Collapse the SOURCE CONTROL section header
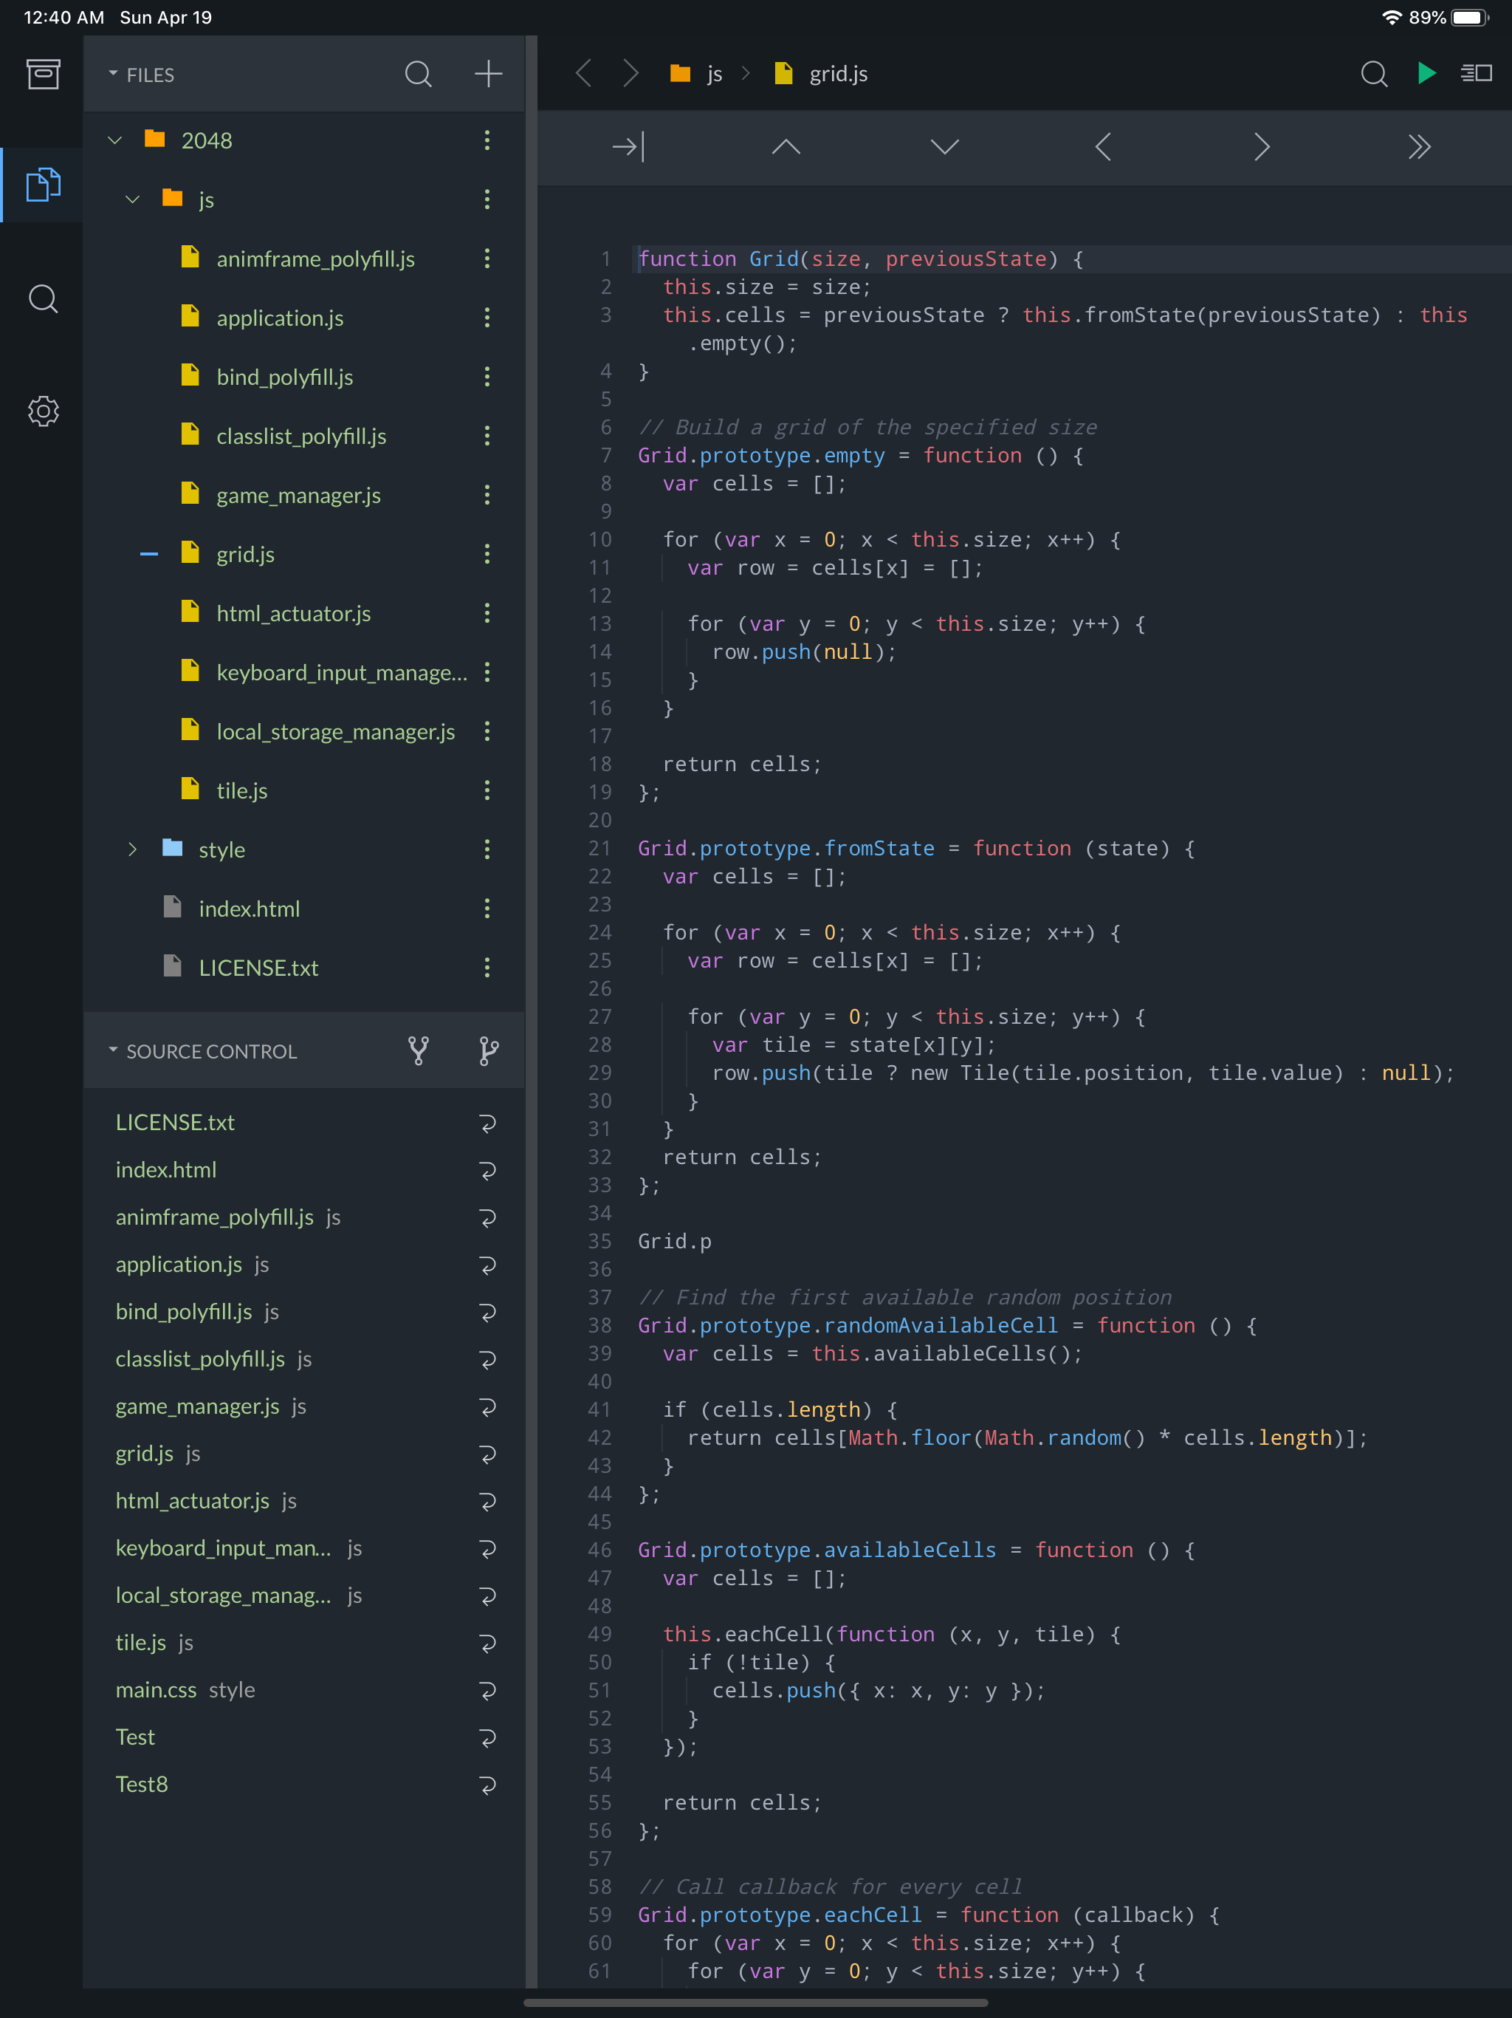This screenshot has width=1512, height=2018. pos(202,1051)
